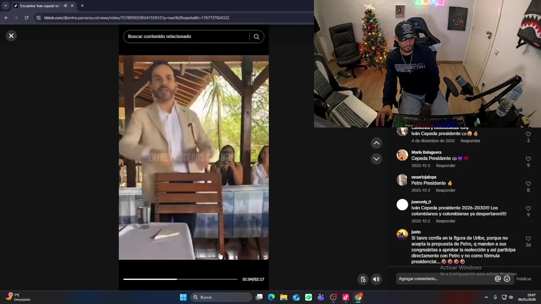The image size is (541, 304).
Task: Like the 'Cepeda Presidente' comment by María Balaguera
Action: tap(528, 159)
